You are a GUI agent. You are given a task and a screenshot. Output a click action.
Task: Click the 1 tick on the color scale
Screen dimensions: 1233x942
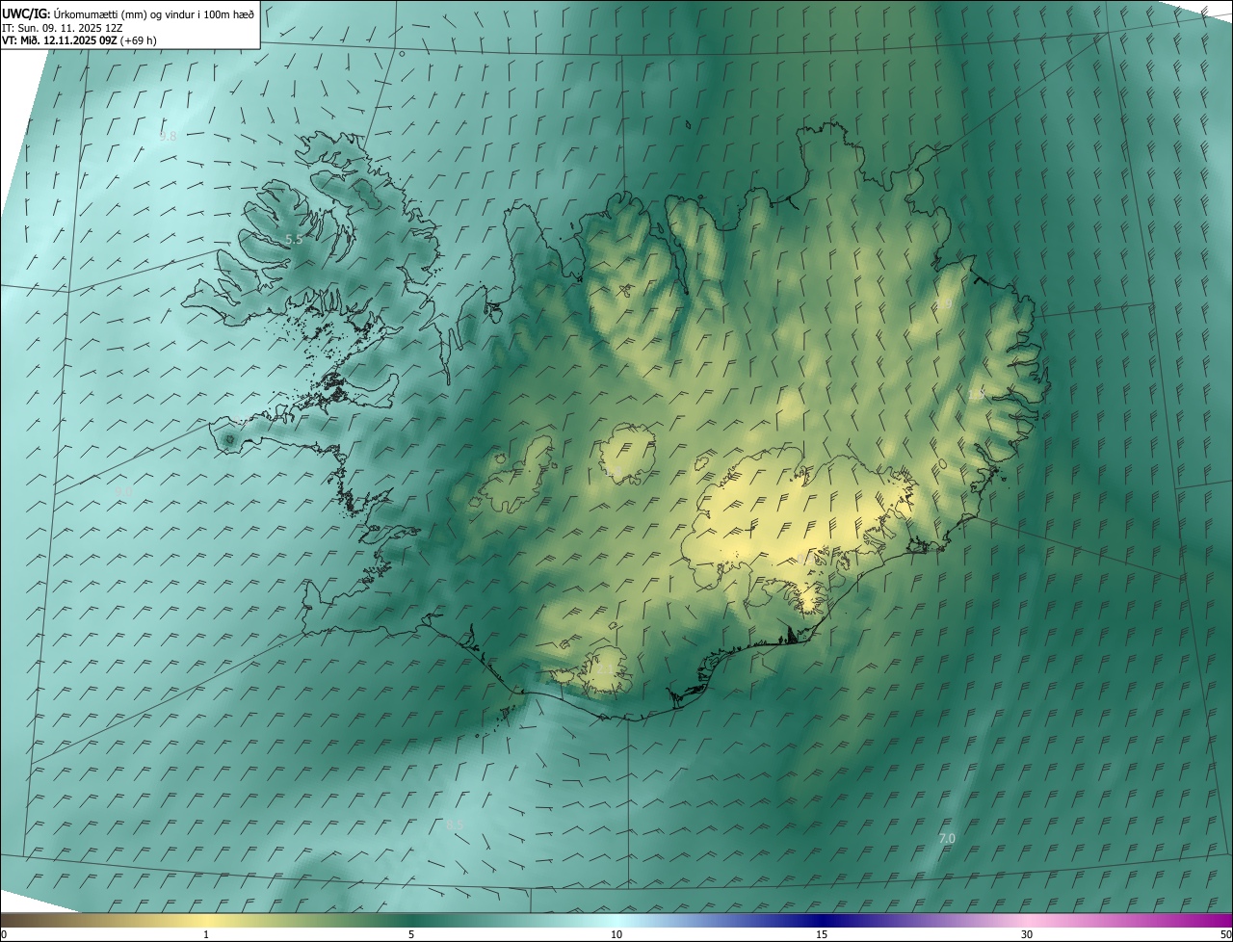(206, 934)
